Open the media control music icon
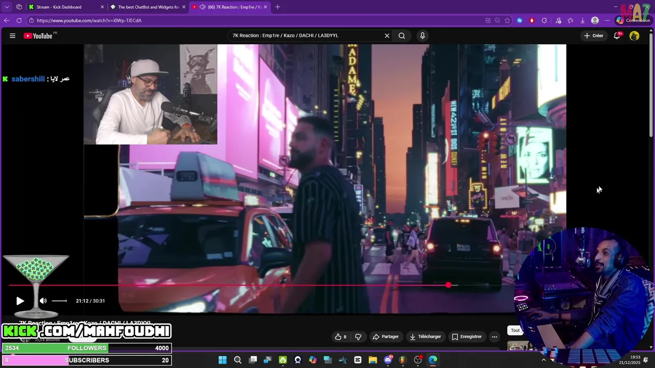Image resolution: width=655 pixels, height=368 pixels. coord(558,20)
